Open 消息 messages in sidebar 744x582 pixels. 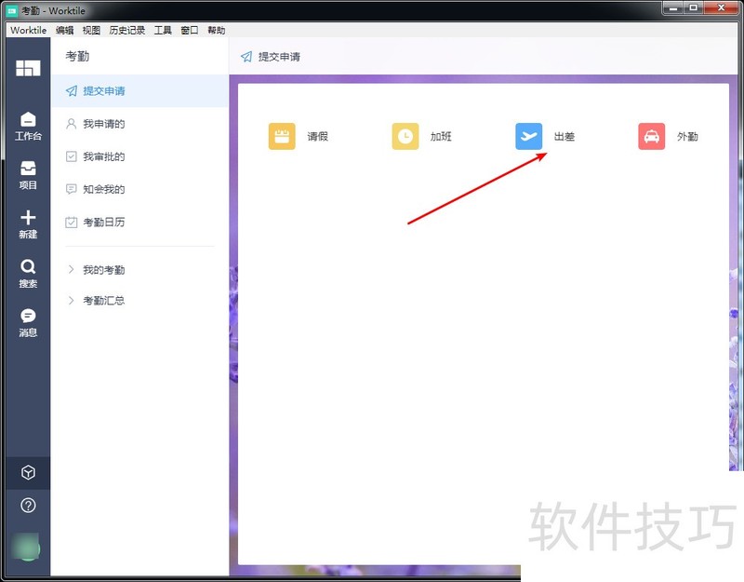[28, 322]
